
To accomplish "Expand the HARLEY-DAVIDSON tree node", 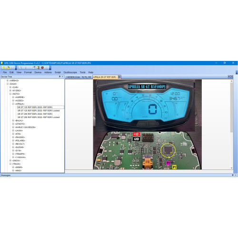I will point(13,127).
